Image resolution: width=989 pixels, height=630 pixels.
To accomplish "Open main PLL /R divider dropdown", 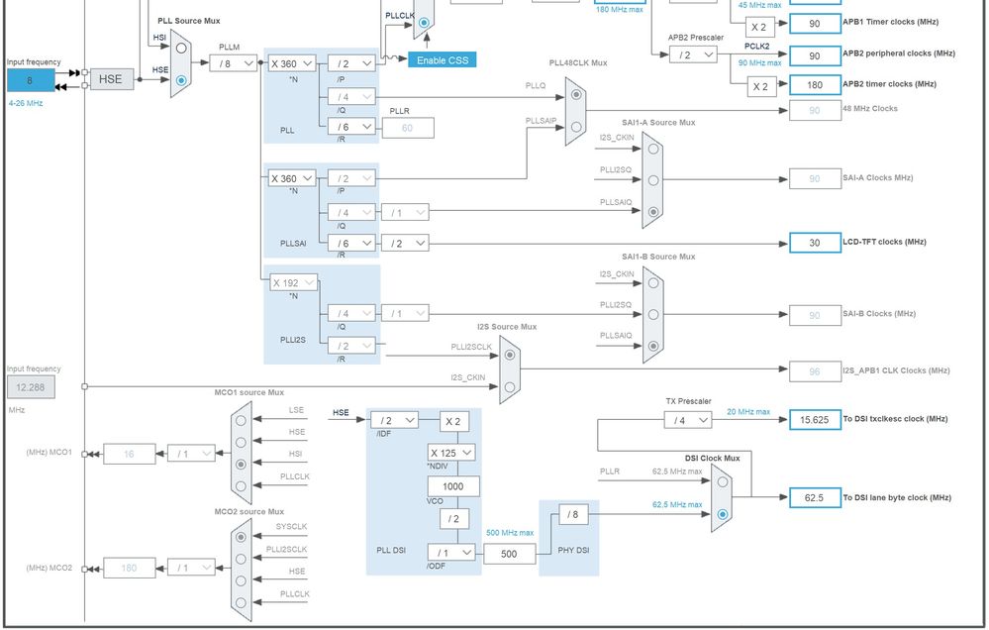I will [x=351, y=127].
